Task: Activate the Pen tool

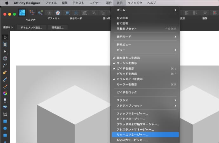Action: coord(5,72)
